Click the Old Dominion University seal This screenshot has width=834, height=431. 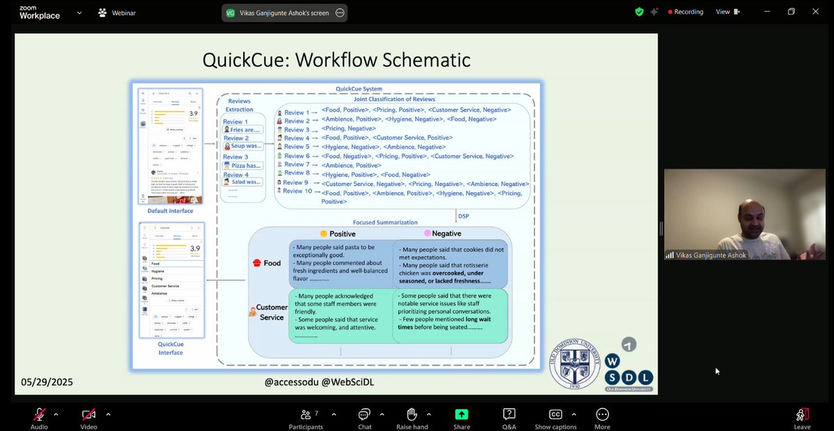point(574,363)
